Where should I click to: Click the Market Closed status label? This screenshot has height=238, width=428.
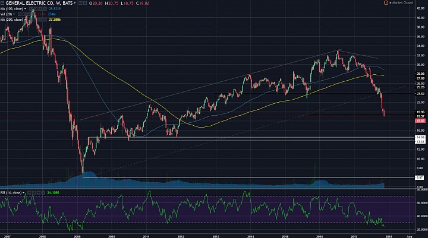(402, 3)
